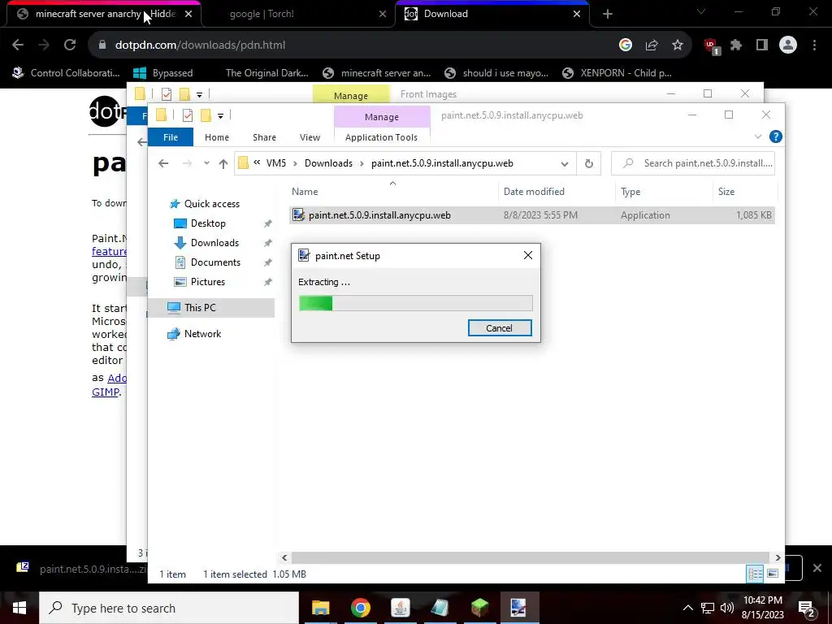Open File Explorer from the taskbar
832x624 pixels.
point(320,608)
